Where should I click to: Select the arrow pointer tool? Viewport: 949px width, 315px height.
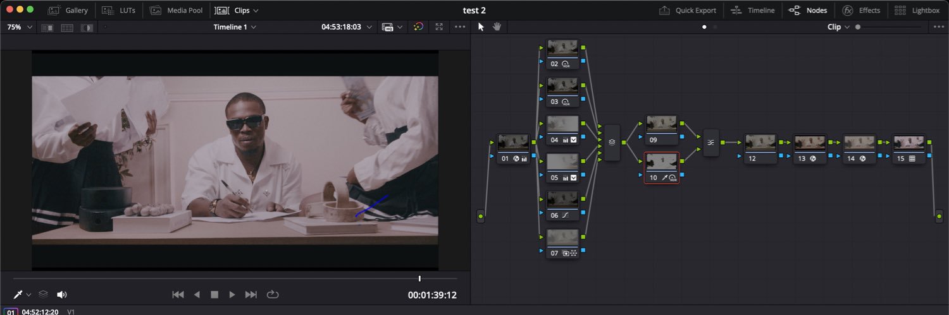tap(481, 27)
